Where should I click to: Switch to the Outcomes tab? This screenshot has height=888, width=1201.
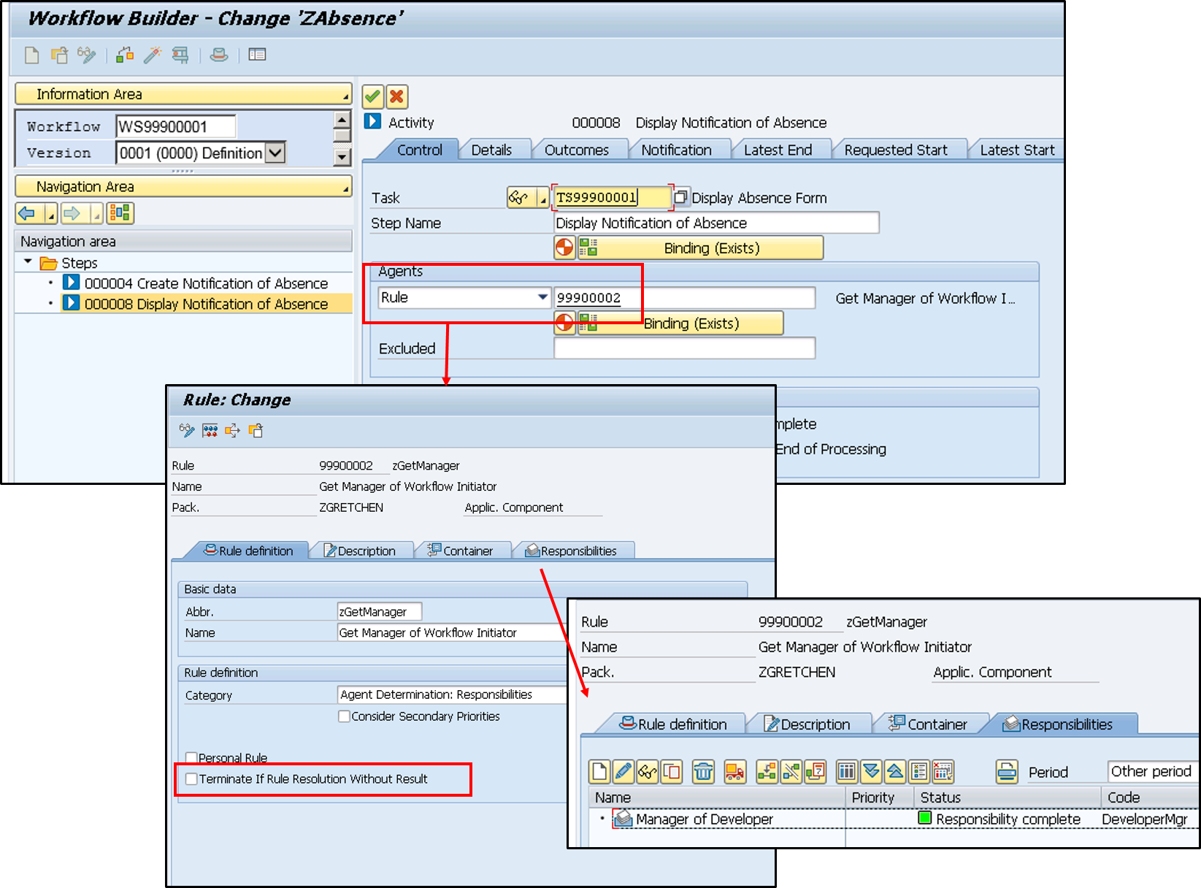(x=576, y=150)
